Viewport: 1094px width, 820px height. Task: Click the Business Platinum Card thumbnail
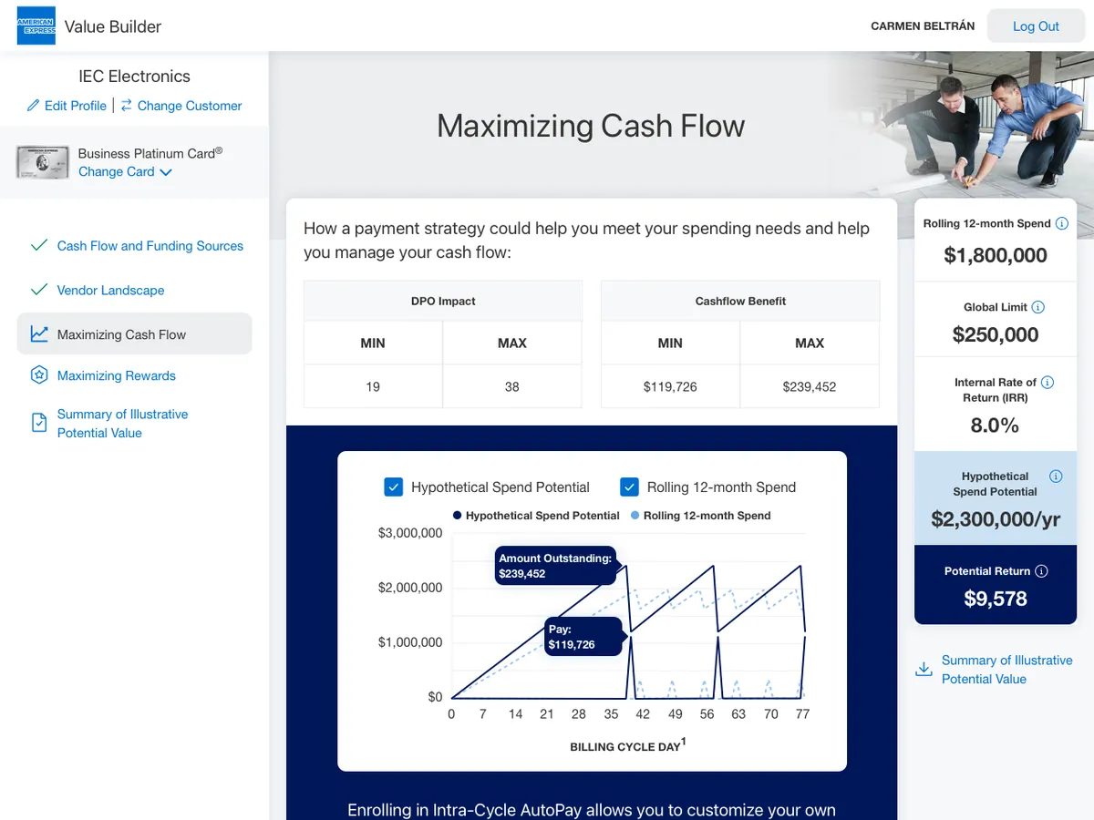pos(43,162)
